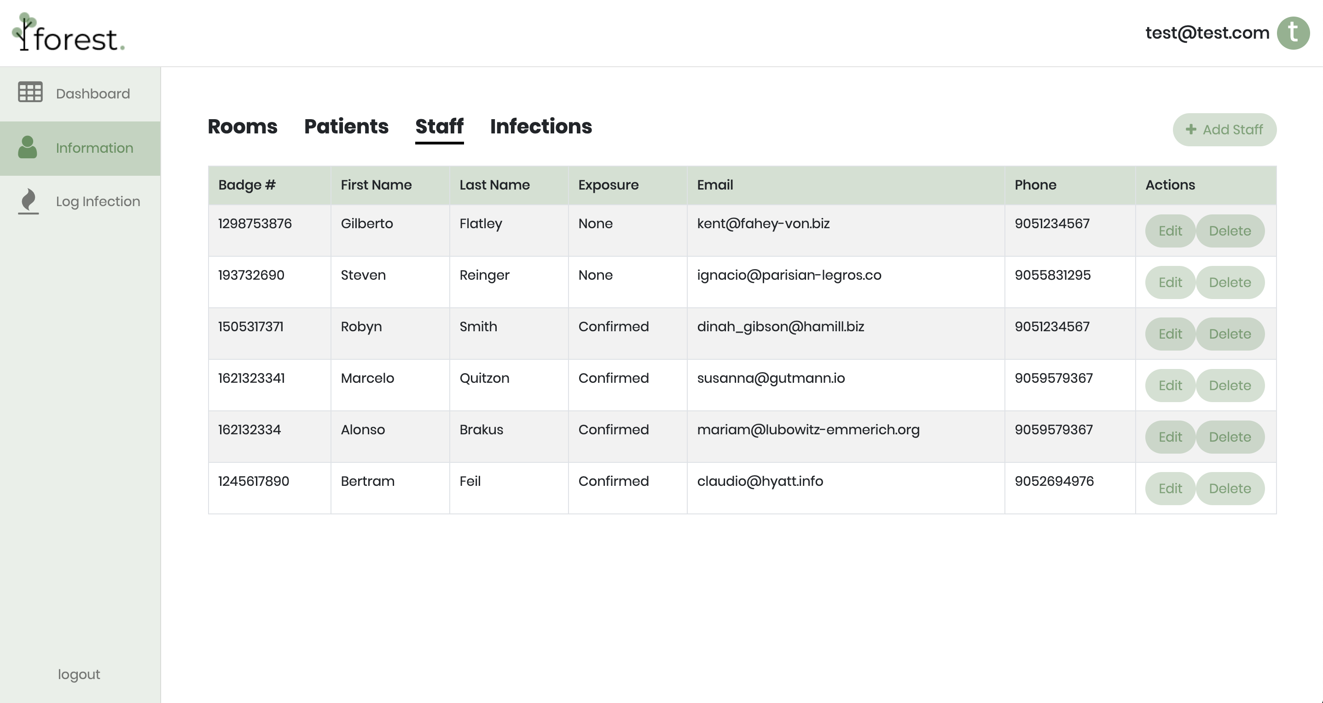Select the Infections tab
The image size is (1323, 703).
pos(541,127)
